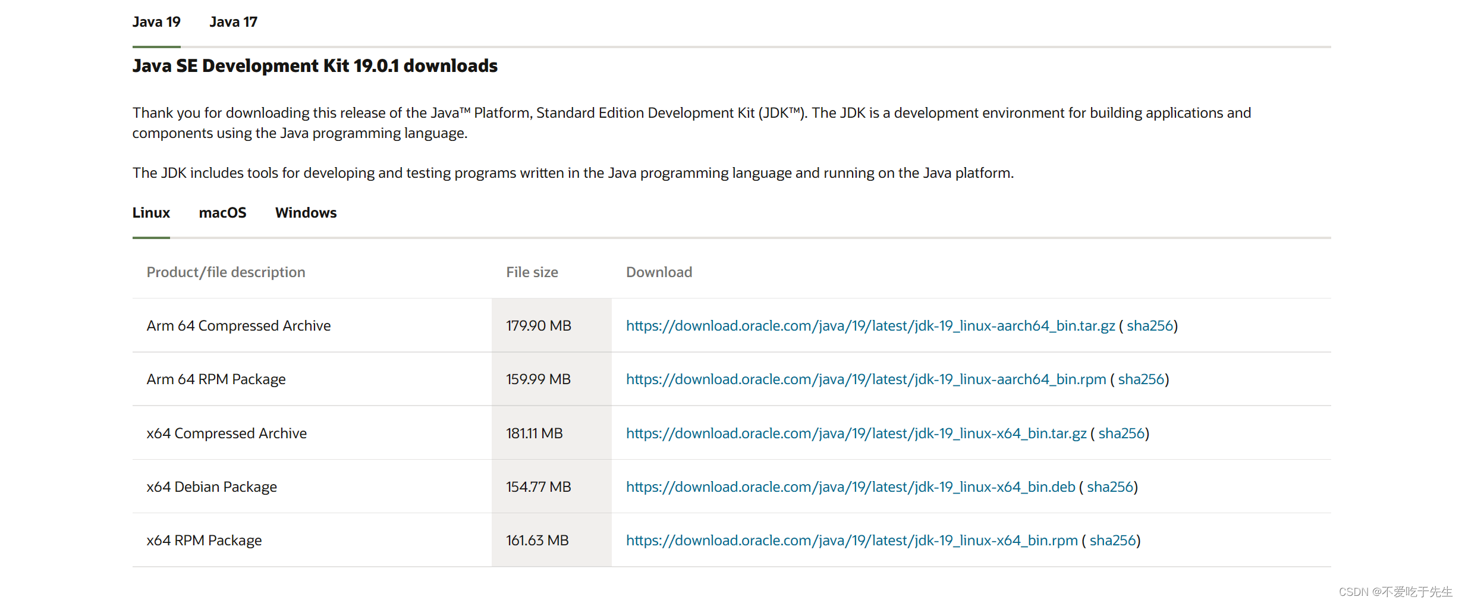Click the 'Java SE Development Kit 19.0.1 downloads' heading

tap(315, 65)
